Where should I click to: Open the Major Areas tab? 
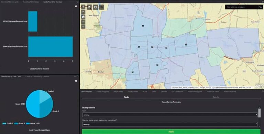coord(118,92)
